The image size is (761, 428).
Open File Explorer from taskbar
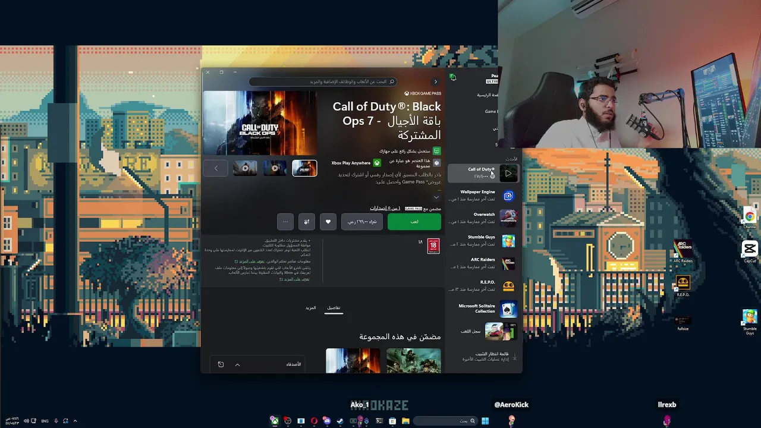(405, 421)
